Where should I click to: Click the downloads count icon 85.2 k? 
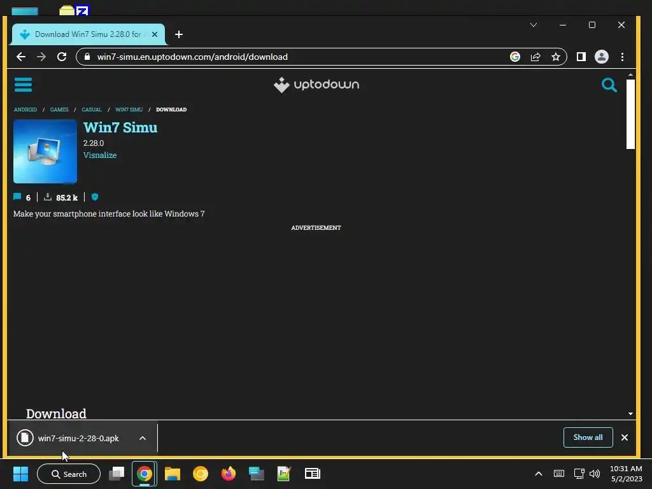[48, 197]
